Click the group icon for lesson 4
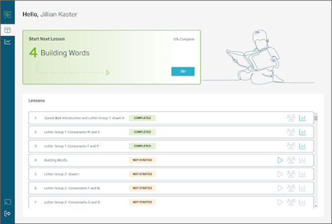Image resolution: width=332 pixels, height=224 pixels. 291,160
